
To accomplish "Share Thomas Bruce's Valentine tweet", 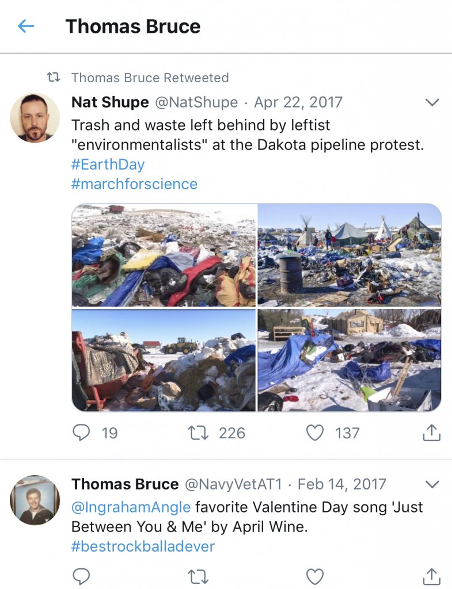I will click(x=431, y=576).
